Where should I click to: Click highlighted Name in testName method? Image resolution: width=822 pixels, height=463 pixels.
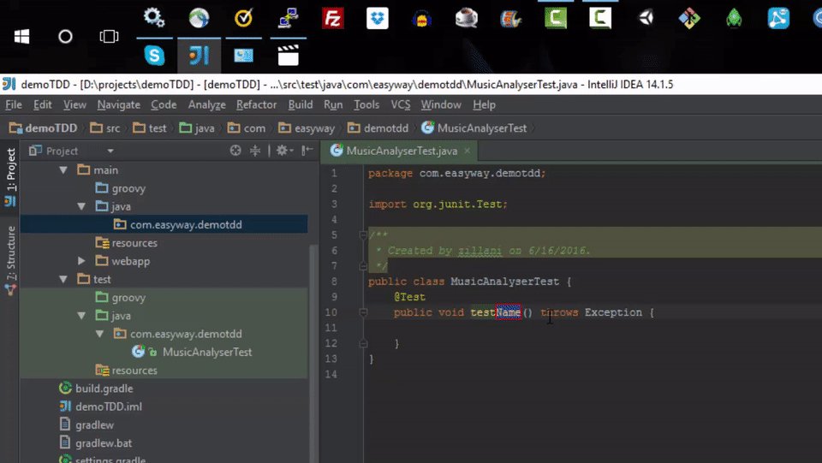coord(509,312)
